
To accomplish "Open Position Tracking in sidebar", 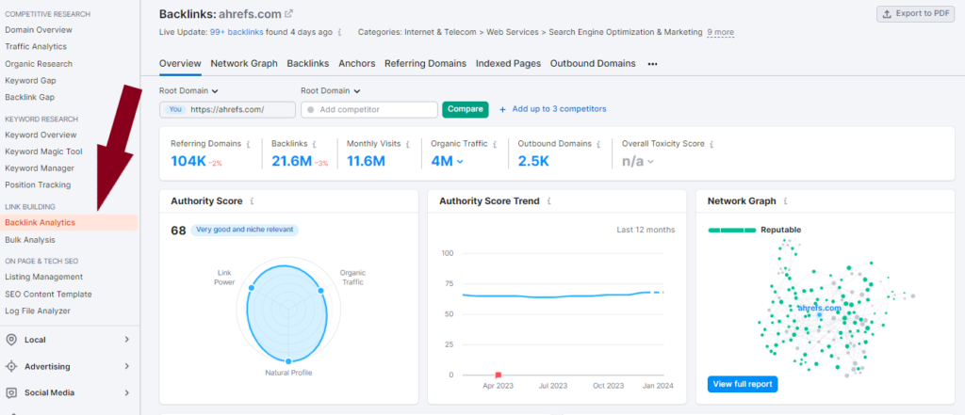I will [38, 184].
